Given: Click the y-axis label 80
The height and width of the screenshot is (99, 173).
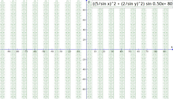Looking at the screenshot, I should coord(84,10).
